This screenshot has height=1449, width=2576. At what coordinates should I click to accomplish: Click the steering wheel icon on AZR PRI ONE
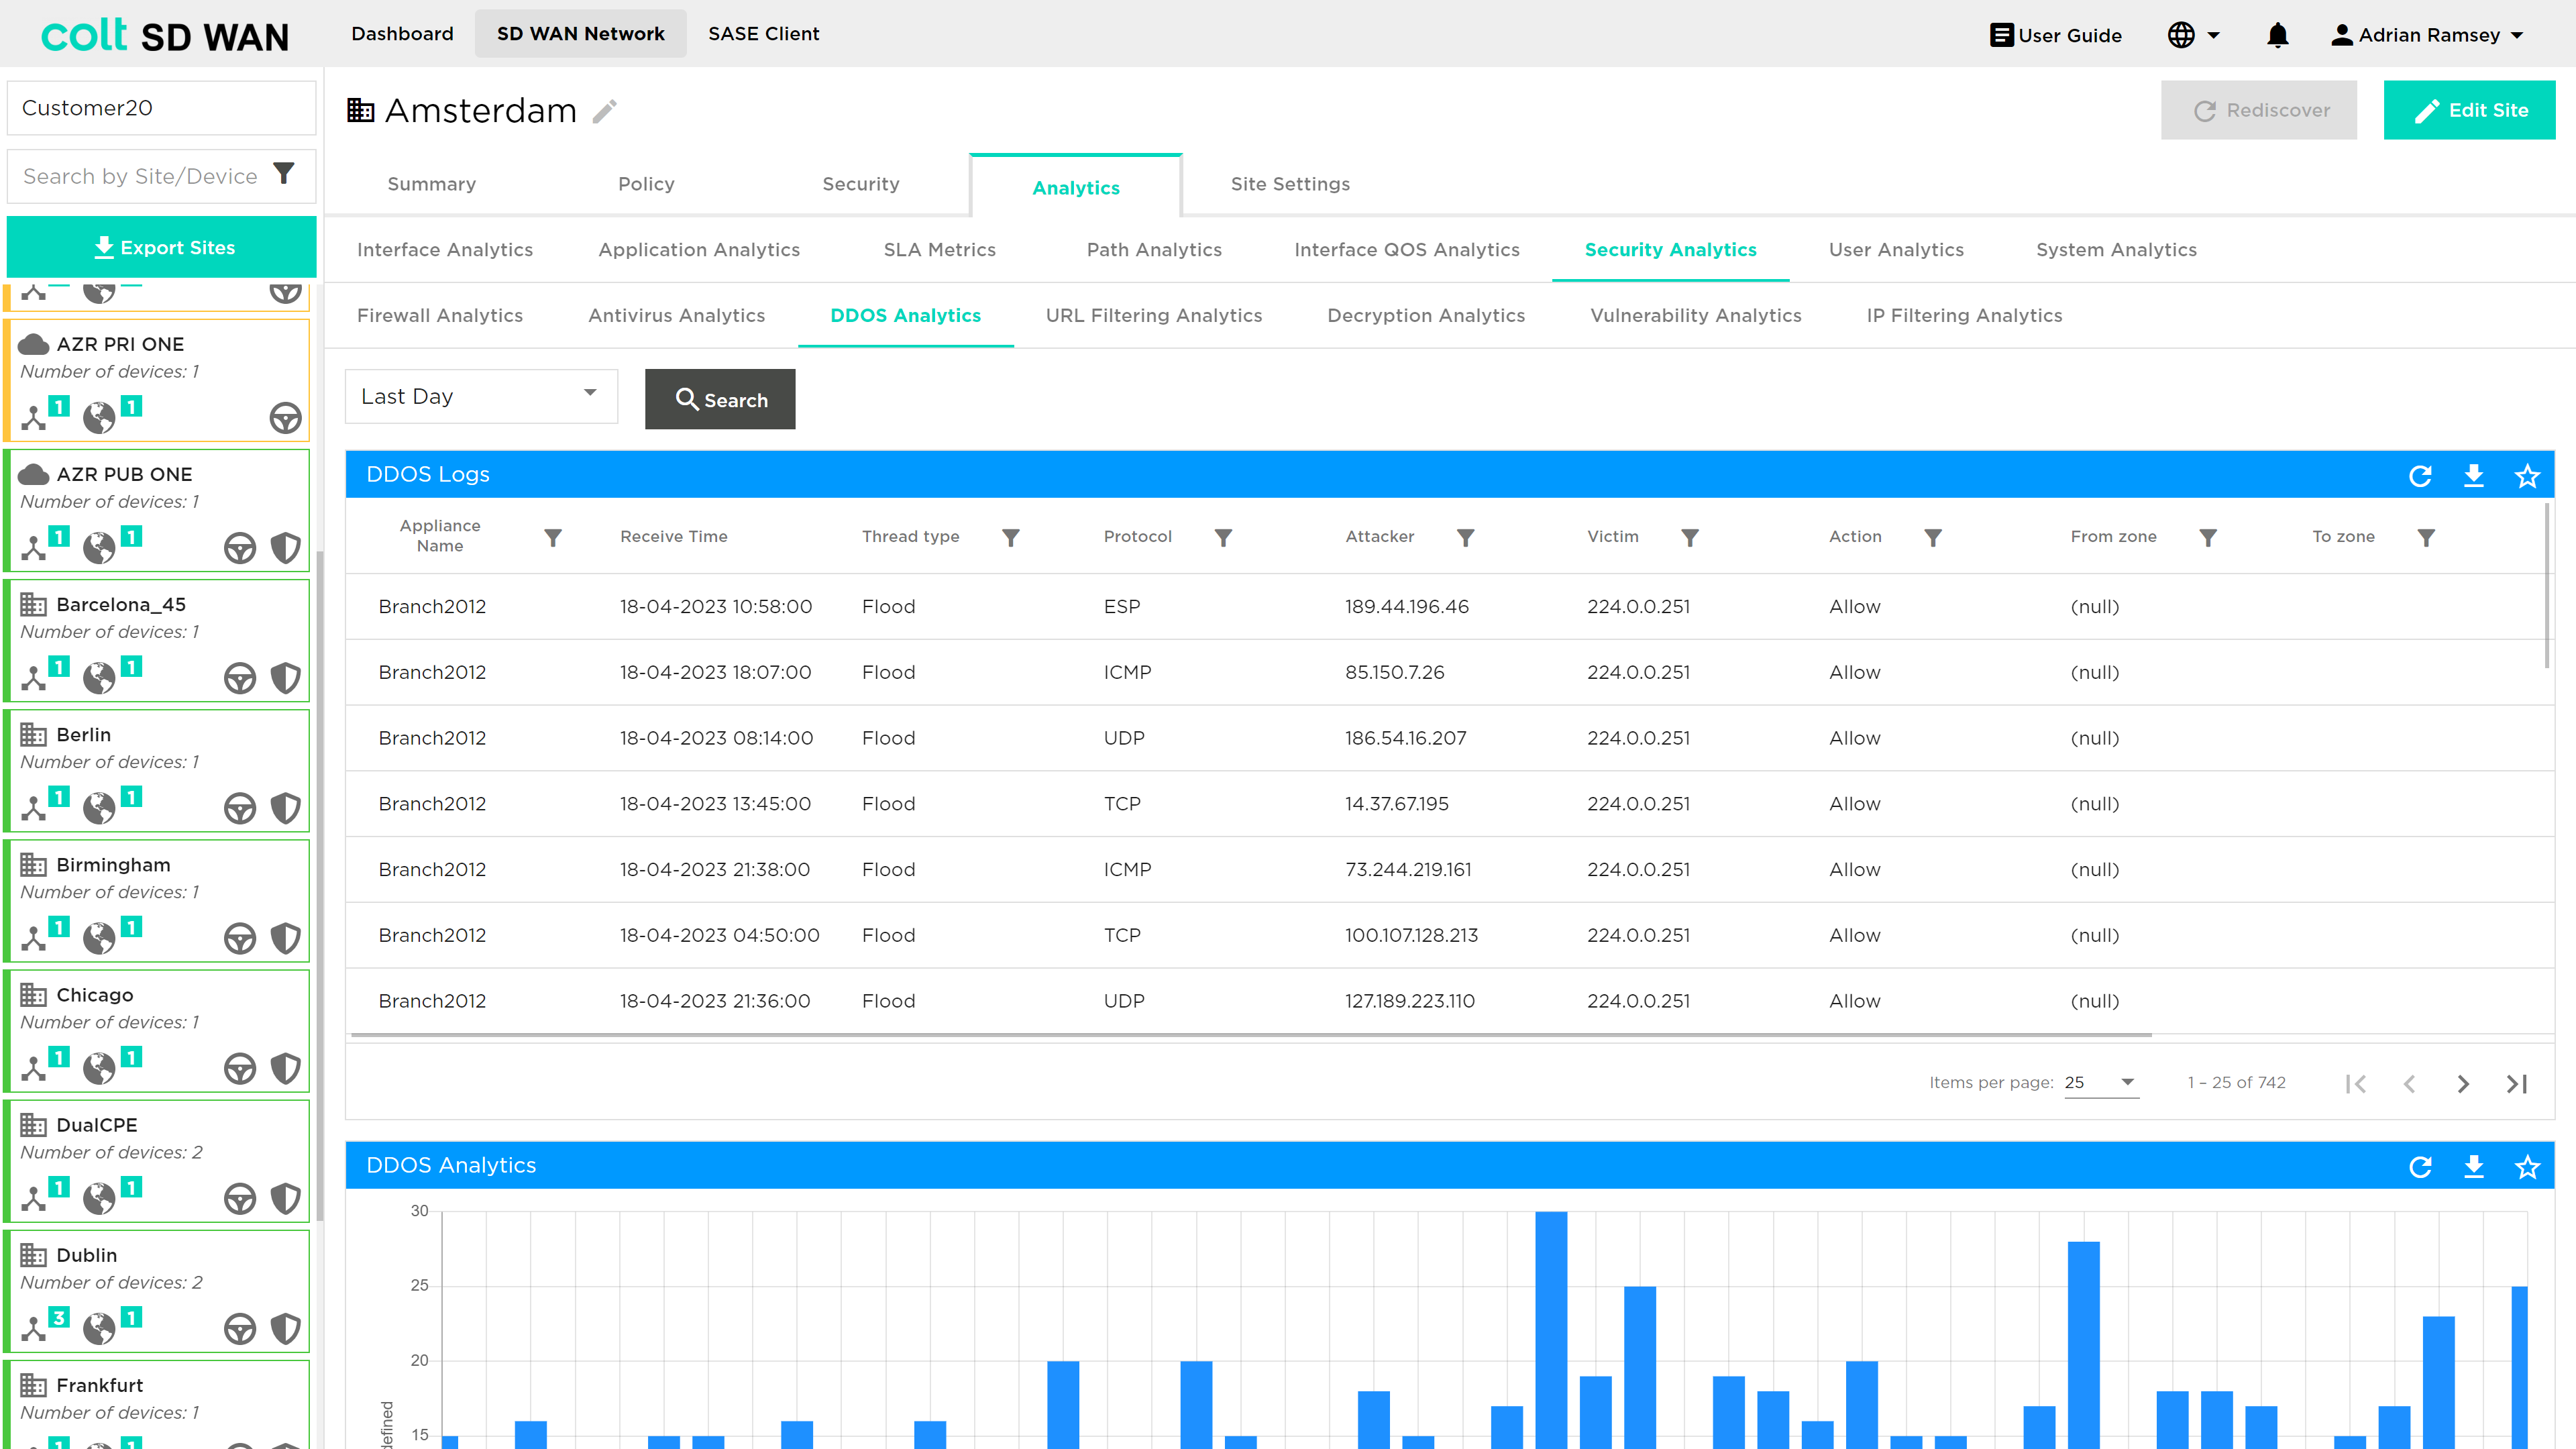(286, 417)
